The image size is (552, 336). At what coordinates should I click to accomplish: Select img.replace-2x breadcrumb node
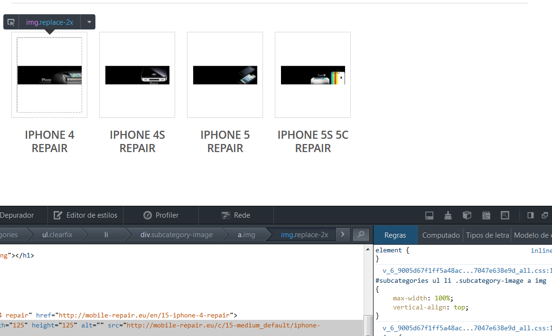305,235
